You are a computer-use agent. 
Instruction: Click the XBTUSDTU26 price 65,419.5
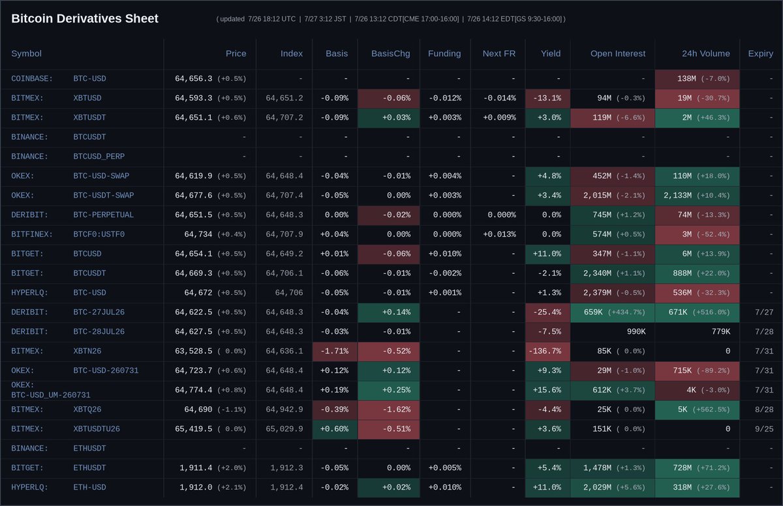pos(193,429)
